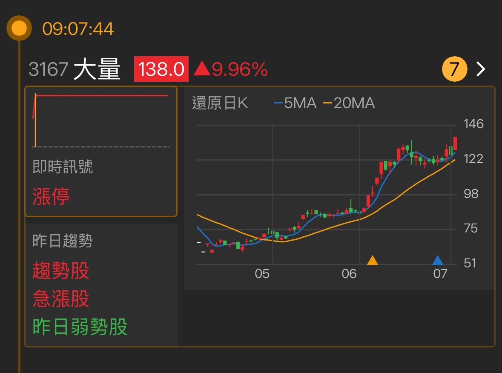Image resolution: width=502 pixels, height=373 pixels.
Task: Click the 昨日趨勢 section header
Action: pyautogui.click(x=63, y=241)
